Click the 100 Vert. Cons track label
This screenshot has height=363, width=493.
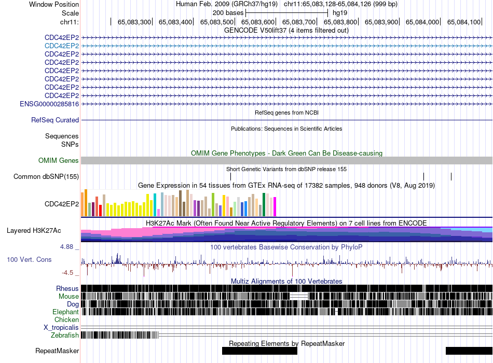[29, 260]
